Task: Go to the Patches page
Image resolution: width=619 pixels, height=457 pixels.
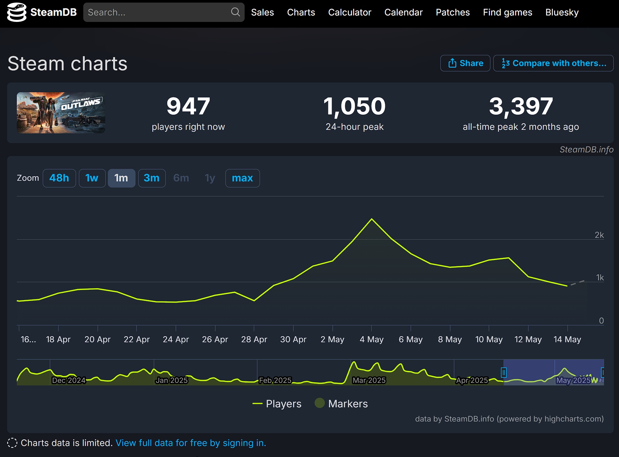Action: [452, 12]
